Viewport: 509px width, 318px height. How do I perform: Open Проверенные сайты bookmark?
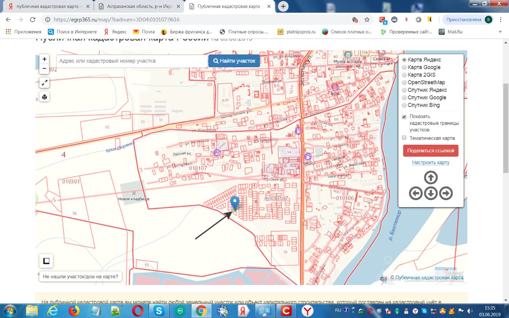(x=406, y=32)
